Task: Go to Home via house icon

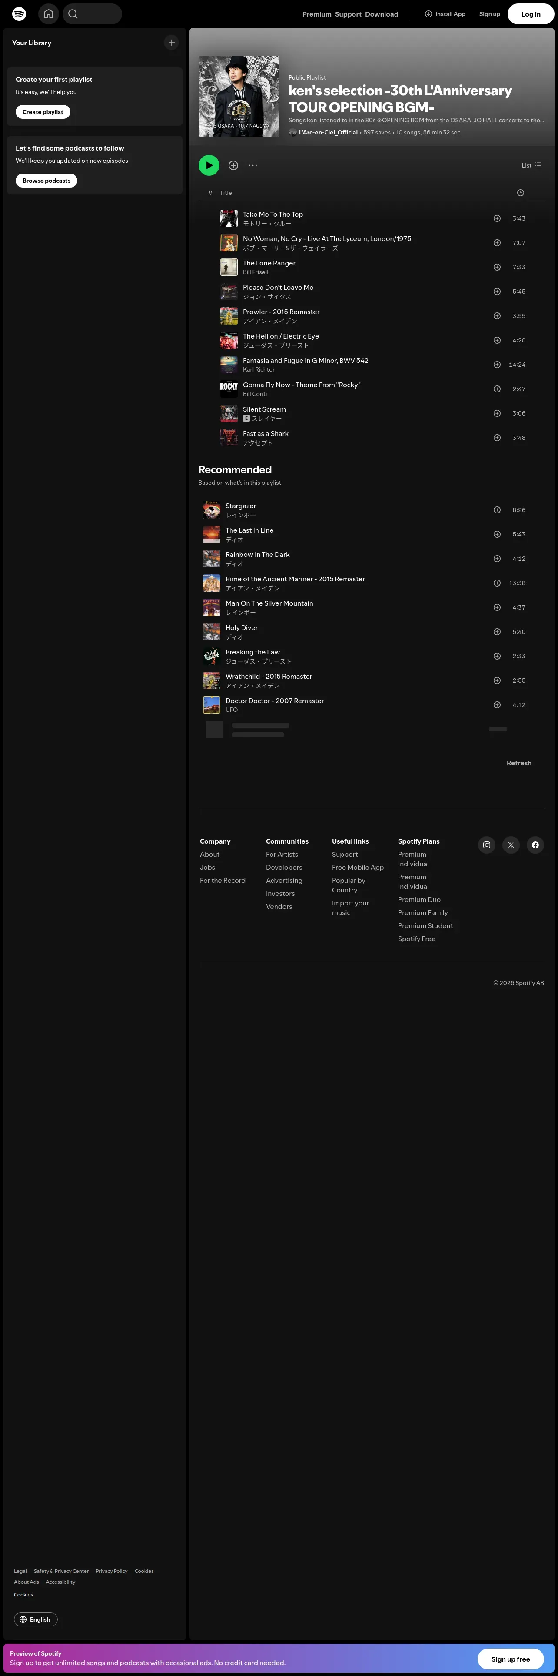Action: click(49, 13)
